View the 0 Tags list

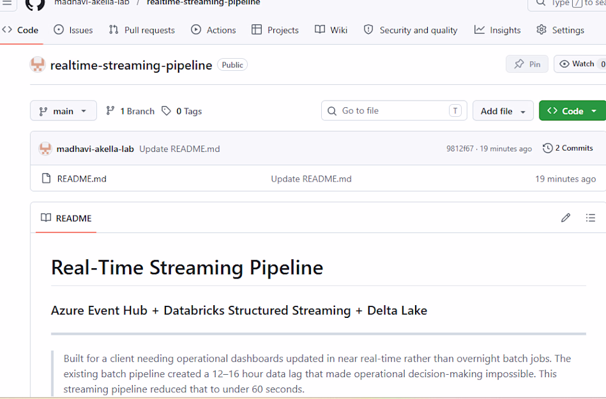(x=182, y=111)
